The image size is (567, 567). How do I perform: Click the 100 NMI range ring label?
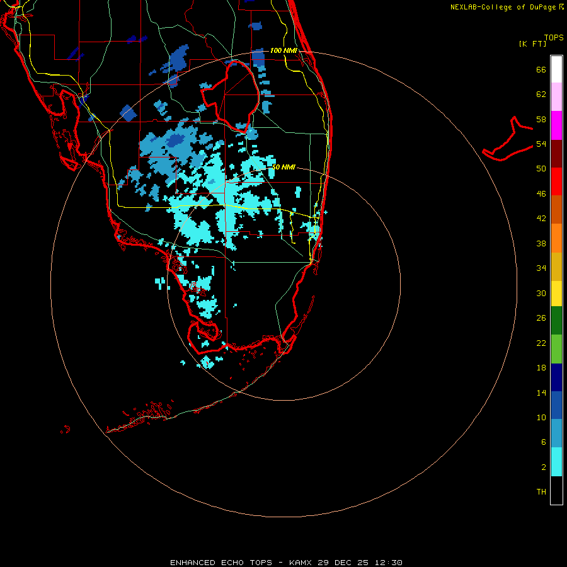(283, 50)
